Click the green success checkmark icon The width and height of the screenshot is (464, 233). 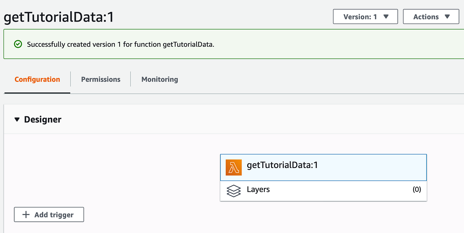[18, 44]
